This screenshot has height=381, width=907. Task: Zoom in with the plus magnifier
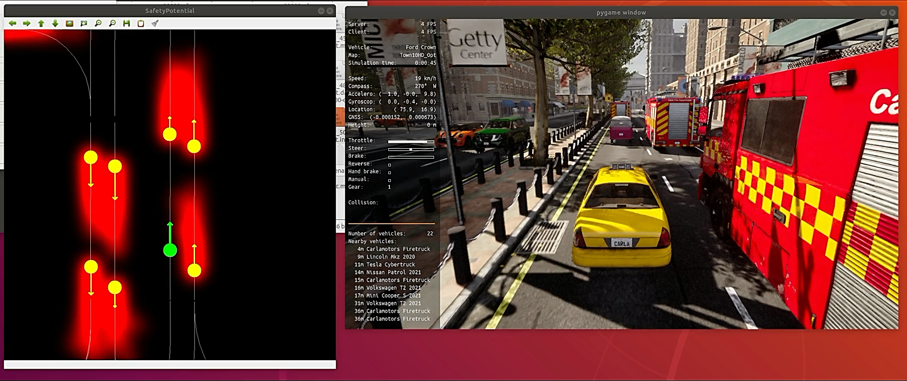pos(98,23)
